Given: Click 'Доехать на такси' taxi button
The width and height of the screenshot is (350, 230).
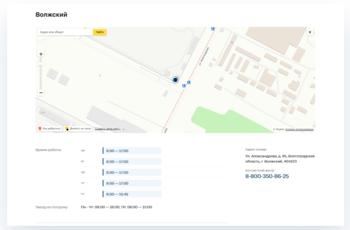Looking at the screenshot, I should (x=78, y=128).
